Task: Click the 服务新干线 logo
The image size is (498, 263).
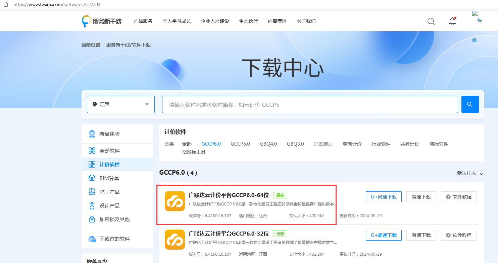Action: click(102, 21)
